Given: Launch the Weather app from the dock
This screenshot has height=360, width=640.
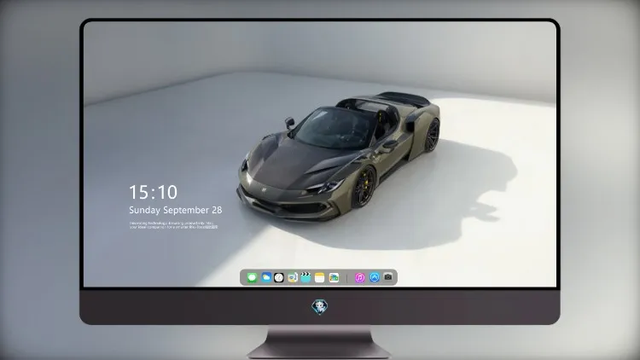Looking at the screenshot, I should [266, 277].
